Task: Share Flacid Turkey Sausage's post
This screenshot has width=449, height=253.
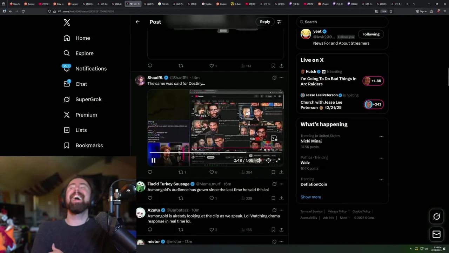Action: tap(281, 198)
